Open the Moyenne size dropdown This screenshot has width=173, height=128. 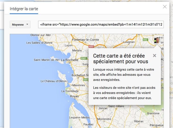[20, 25]
